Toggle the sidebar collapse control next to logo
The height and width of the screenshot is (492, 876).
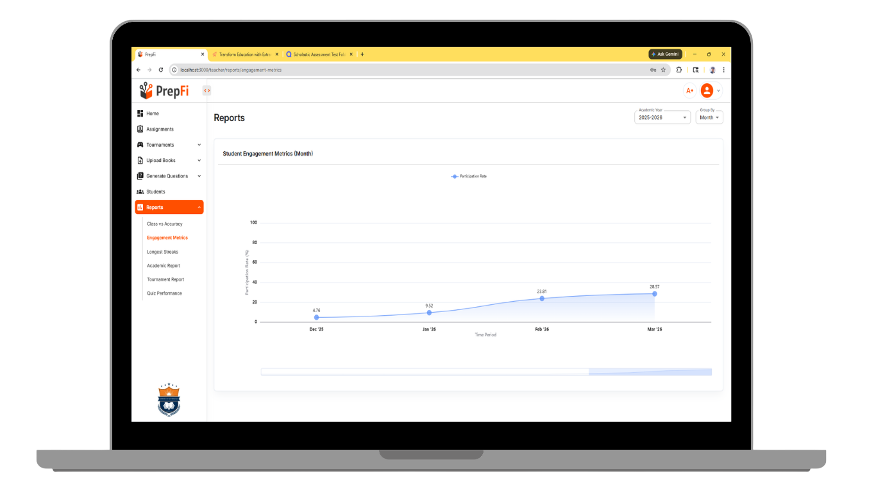coord(206,90)
